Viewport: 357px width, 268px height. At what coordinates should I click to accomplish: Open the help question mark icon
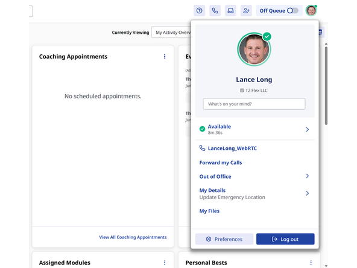(x=199, y=10)
